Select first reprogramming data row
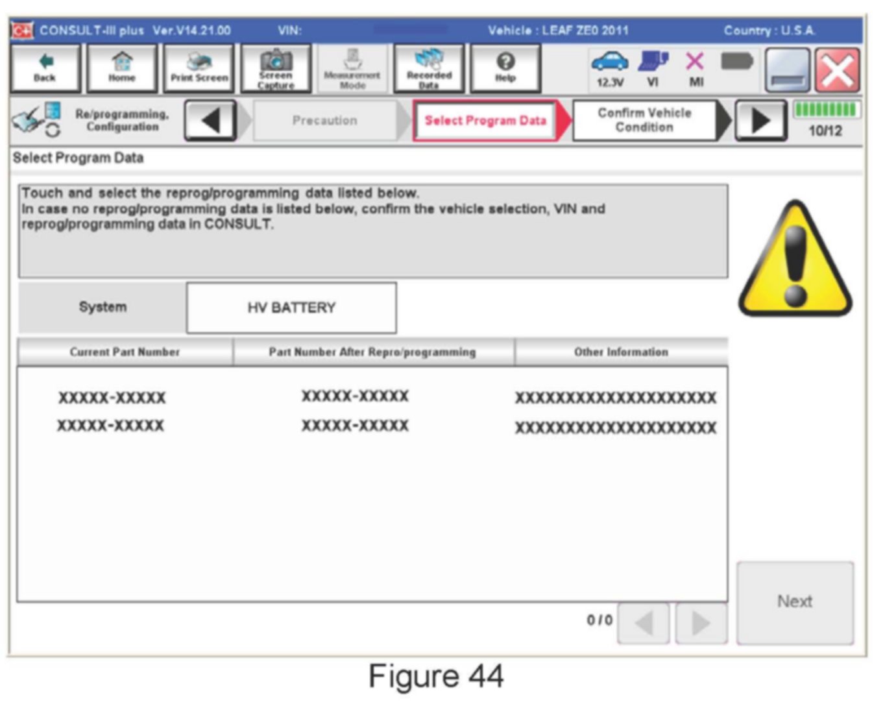 coord(371,397)
